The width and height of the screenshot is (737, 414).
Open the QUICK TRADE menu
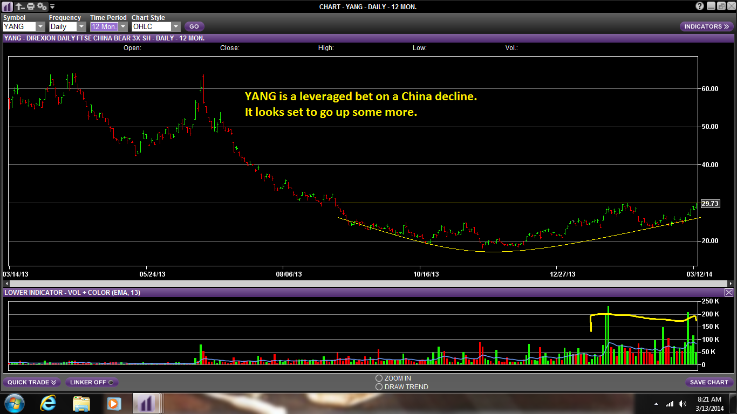click(32, 382)
